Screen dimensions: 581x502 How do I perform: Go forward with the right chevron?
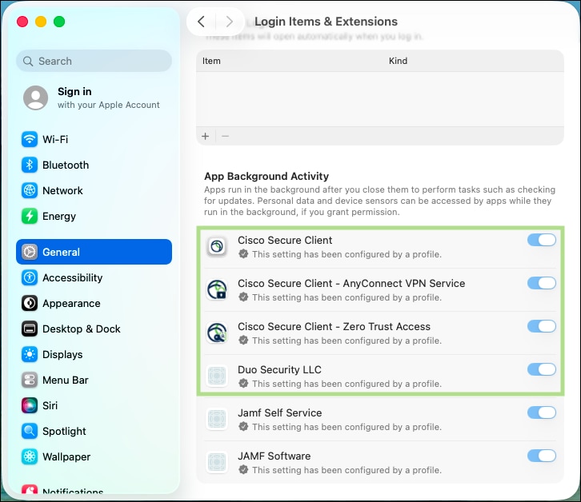pos(230,22)
